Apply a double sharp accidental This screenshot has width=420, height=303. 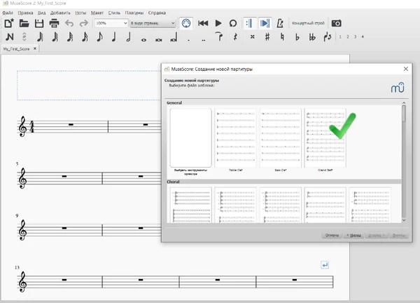click(x=252, y=36)
